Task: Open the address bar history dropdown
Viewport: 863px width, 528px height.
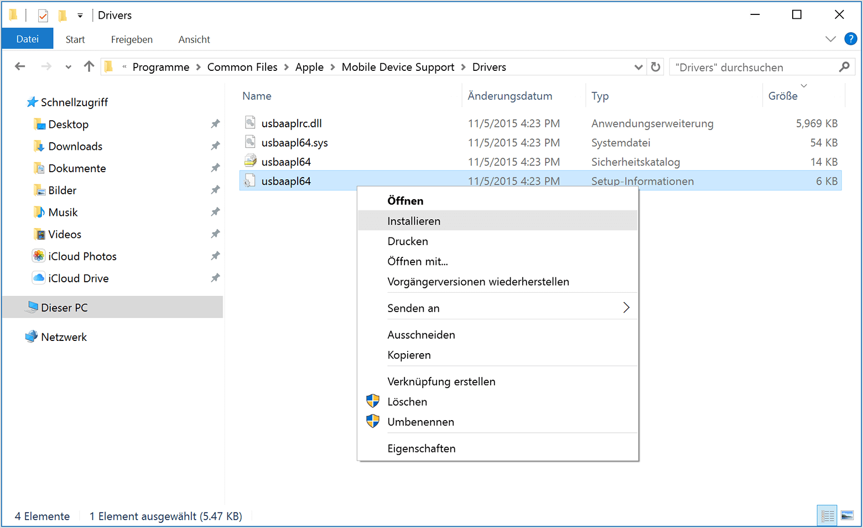Action: 638,67
